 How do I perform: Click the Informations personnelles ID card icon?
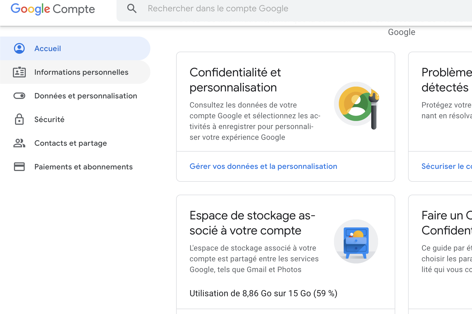point(19,72)
